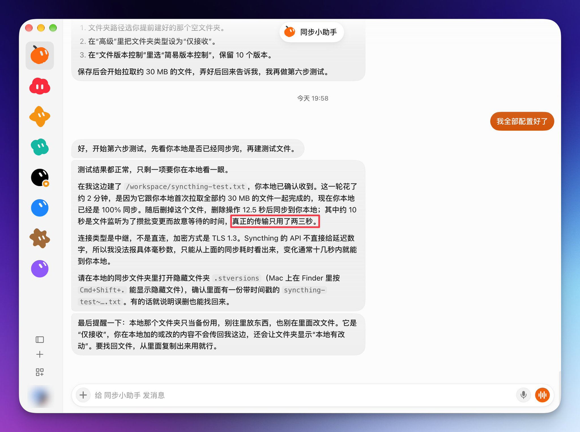Click the 今天 19:58 timestamp

pyautogui.click(x=313, y=98)
